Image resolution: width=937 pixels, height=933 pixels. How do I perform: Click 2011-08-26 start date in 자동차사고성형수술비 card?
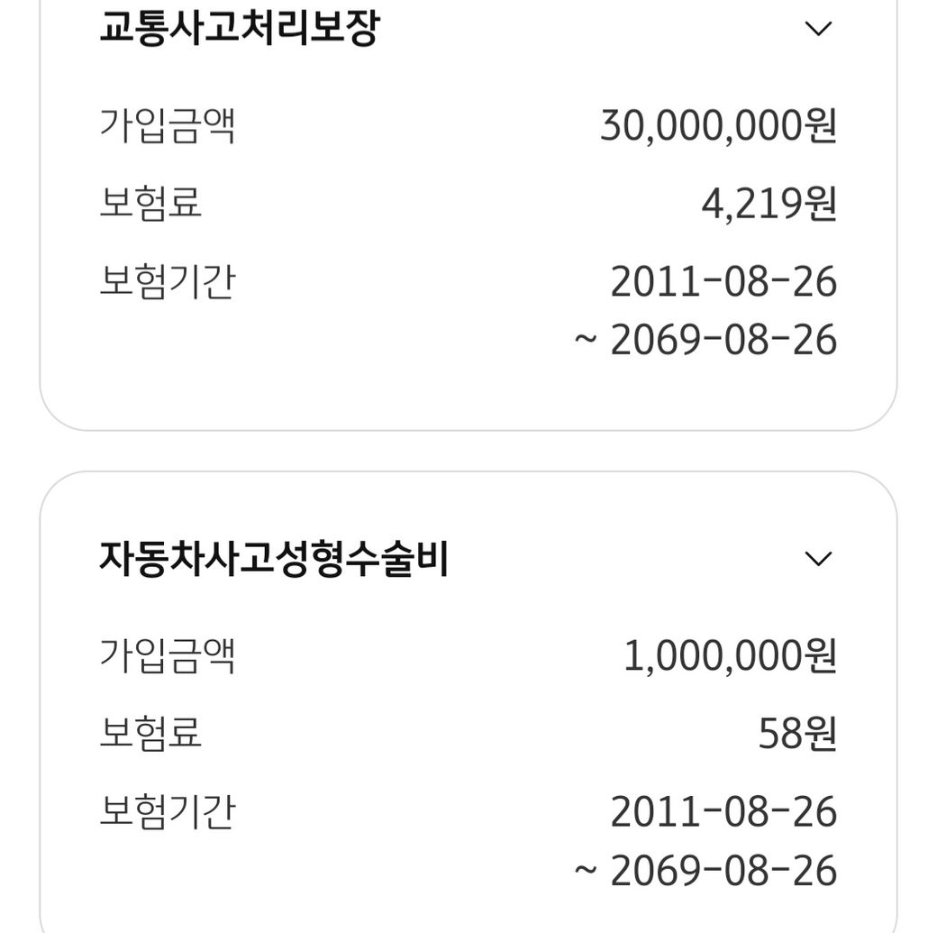pos(723,812)
